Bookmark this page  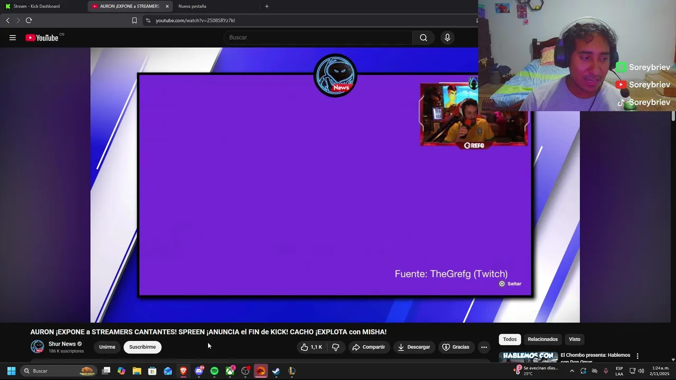134,20
